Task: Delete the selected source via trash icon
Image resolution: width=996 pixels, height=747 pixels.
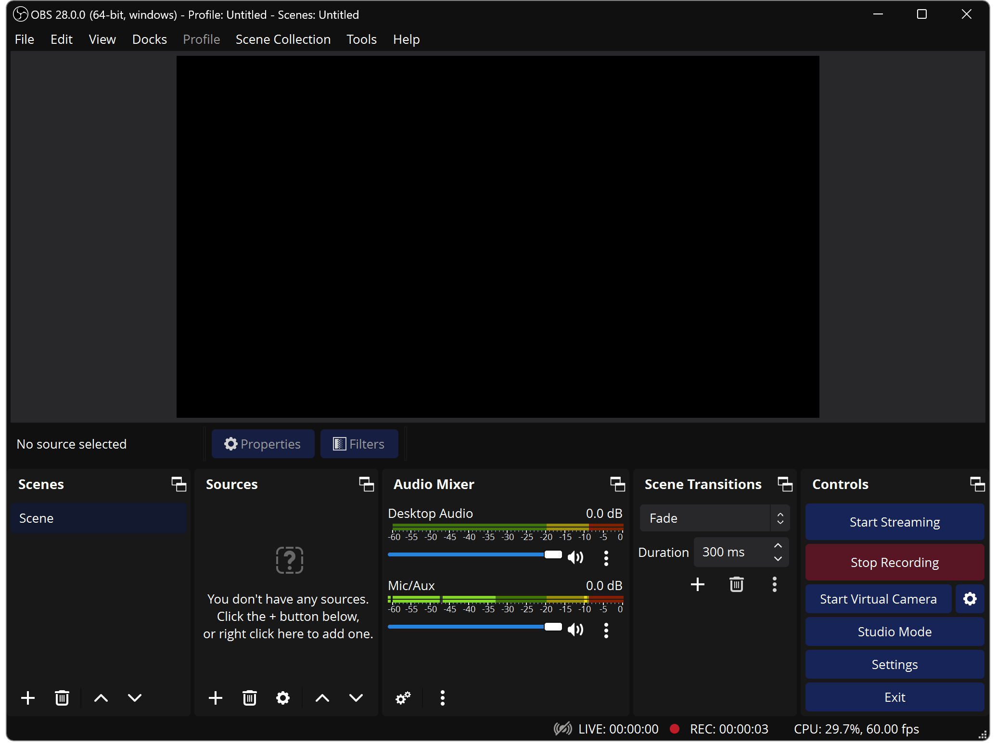Action: pos(249,697)
